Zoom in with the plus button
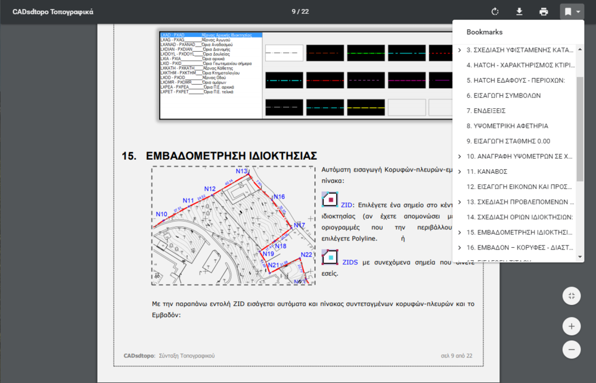Image resolution: width=596 pixels, height=383 pixels. pyautogui.click(x=571, y=326)
